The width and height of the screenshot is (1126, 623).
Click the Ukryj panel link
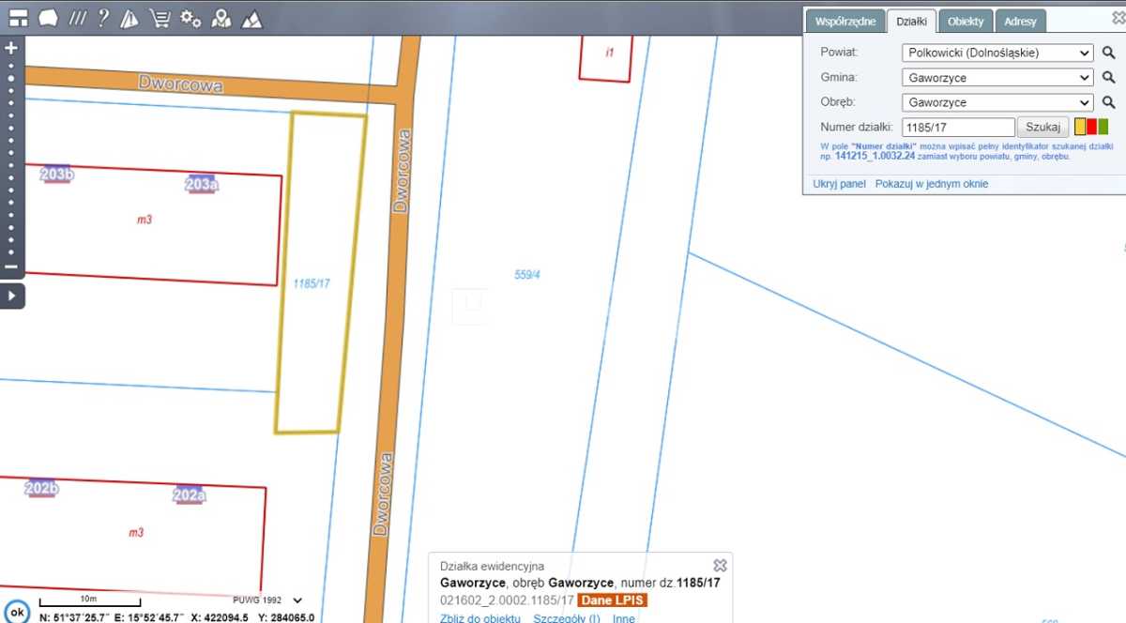coord(839,184)
